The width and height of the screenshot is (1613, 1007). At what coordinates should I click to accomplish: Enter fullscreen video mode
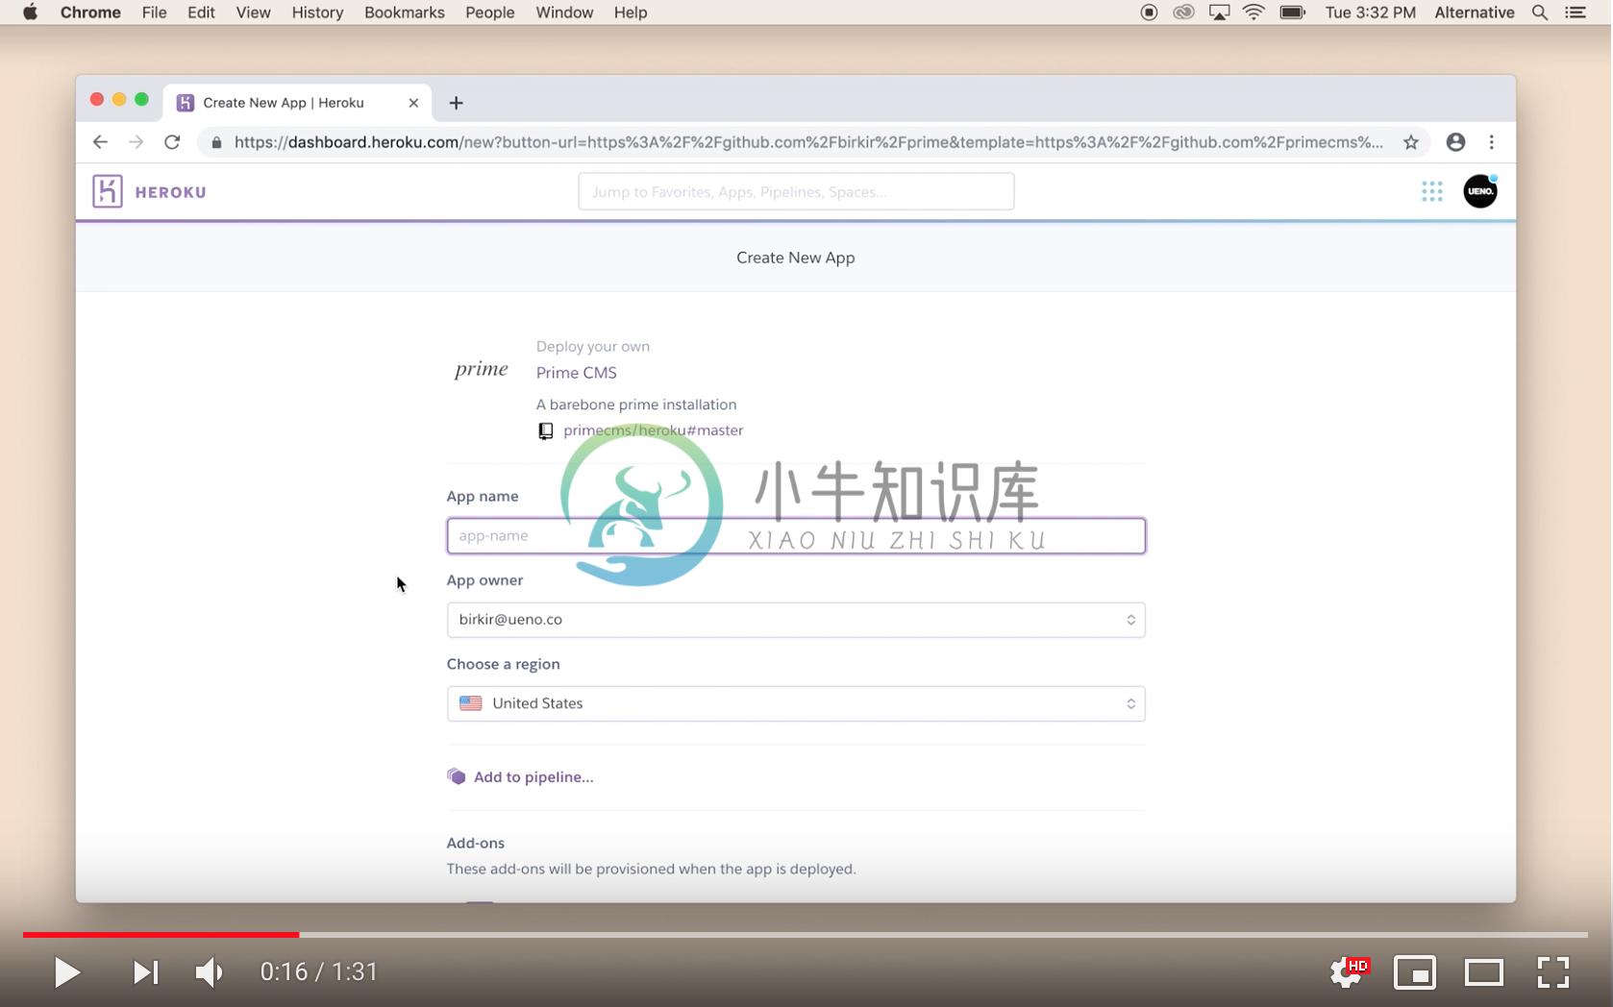1552,972
